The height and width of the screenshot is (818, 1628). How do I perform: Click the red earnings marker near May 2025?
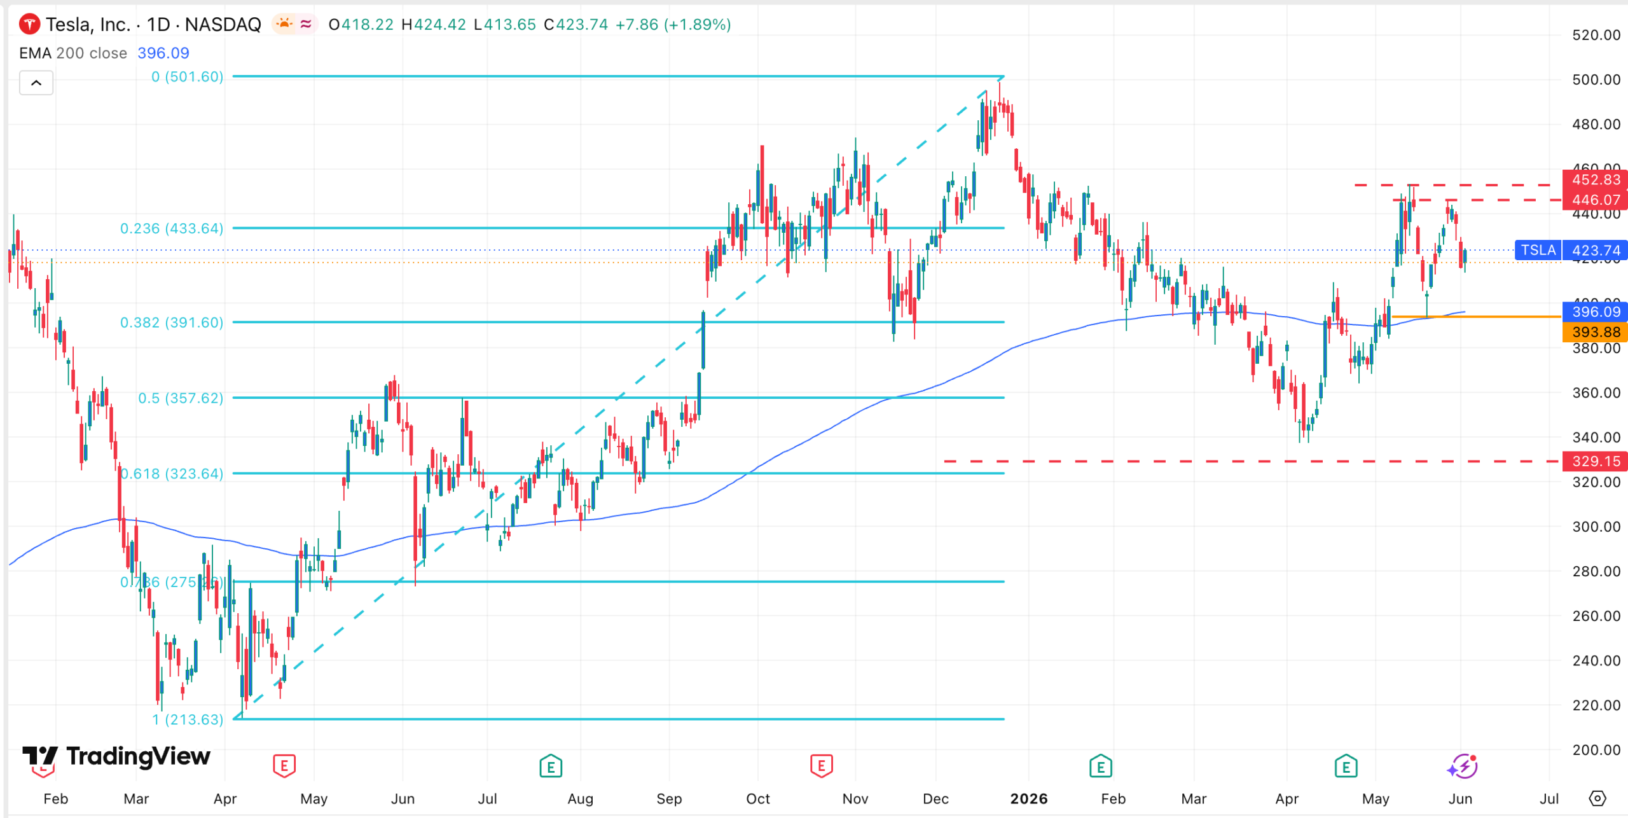284,766
